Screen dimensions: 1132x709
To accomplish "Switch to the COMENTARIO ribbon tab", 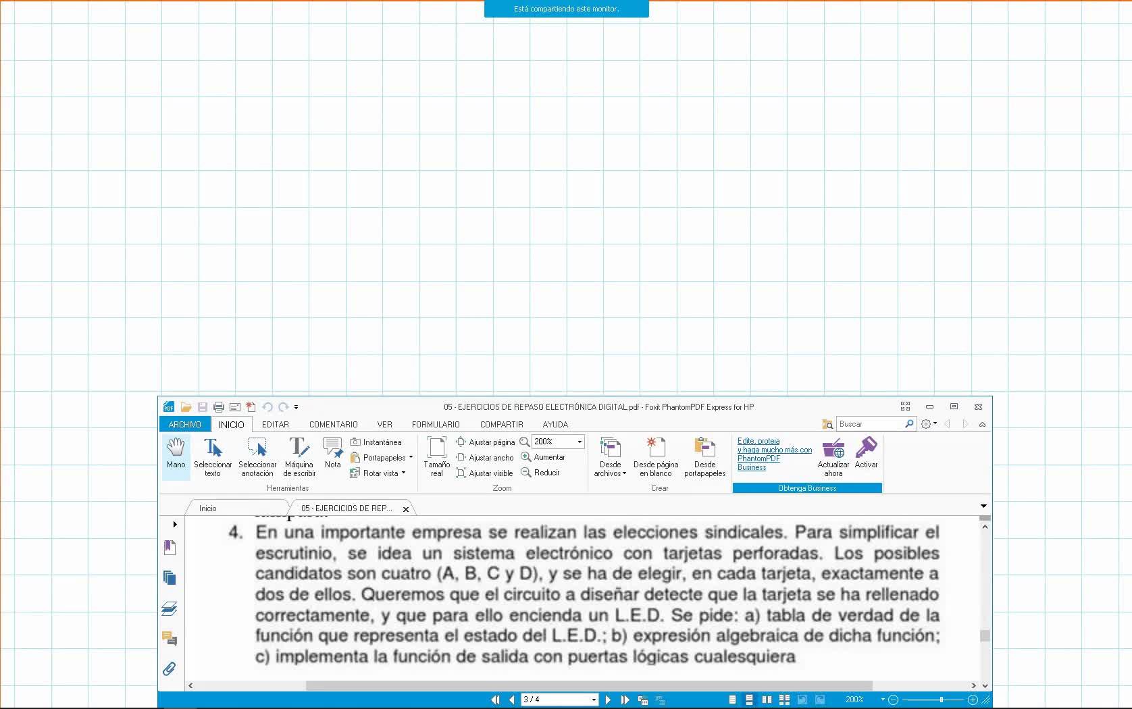I will (334, 425).
